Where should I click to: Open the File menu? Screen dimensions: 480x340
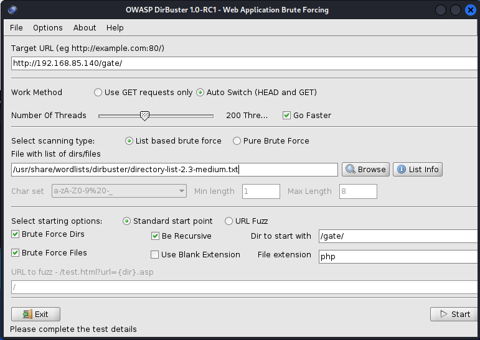16,27
